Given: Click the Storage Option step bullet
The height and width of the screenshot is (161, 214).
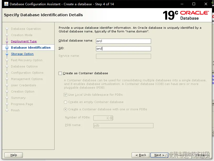Looking at the screenshot, I should [7, 54].
